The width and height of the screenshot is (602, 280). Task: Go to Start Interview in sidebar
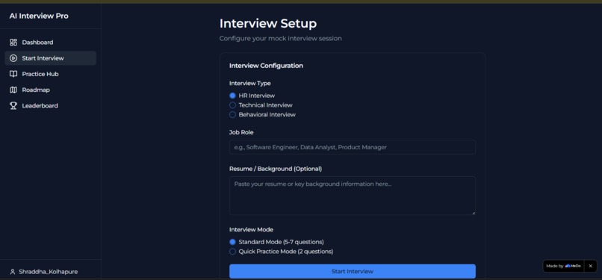50,58
